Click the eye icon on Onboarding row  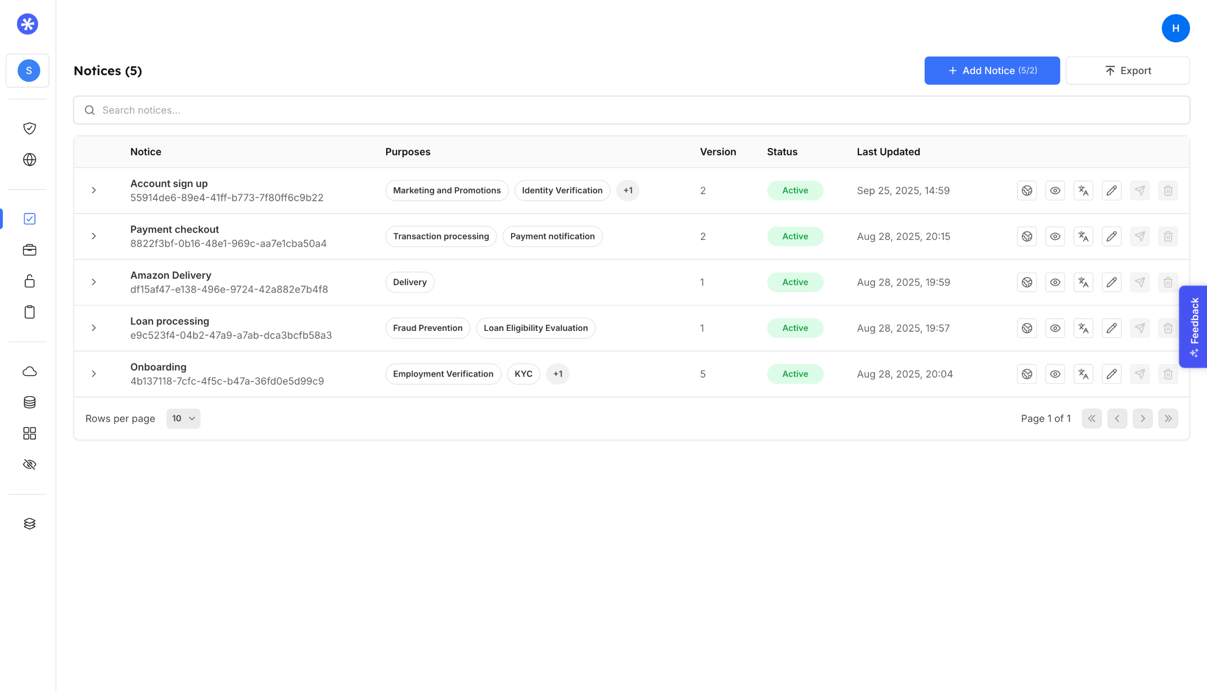[1055, 374]
